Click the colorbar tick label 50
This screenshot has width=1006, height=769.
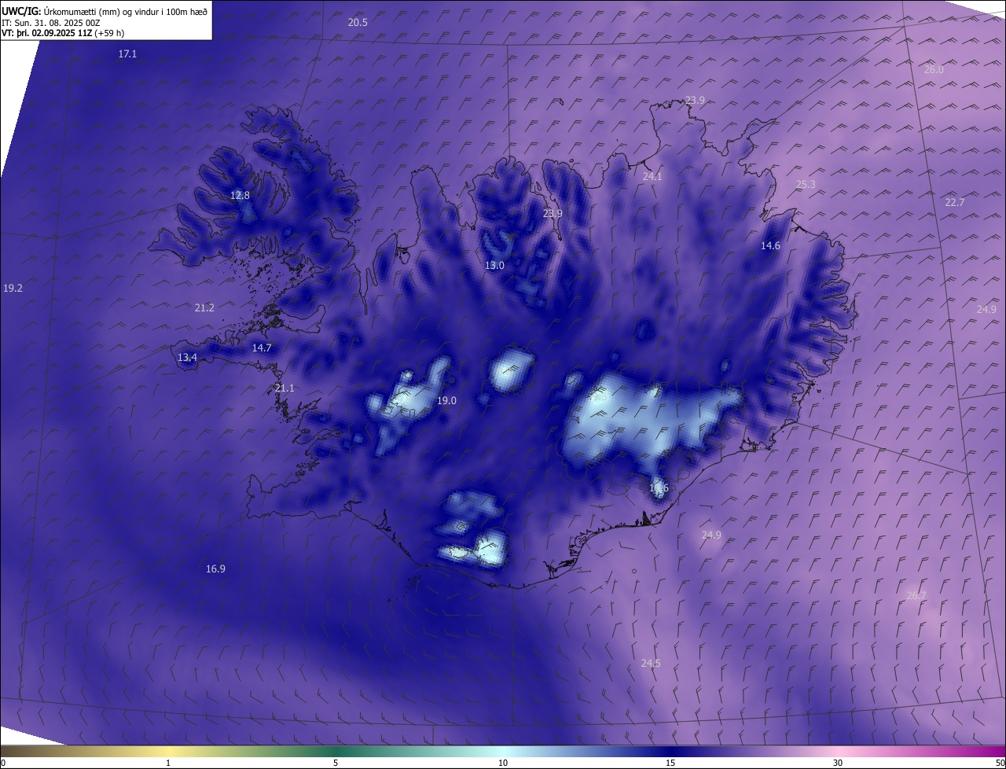point(1000,763)
